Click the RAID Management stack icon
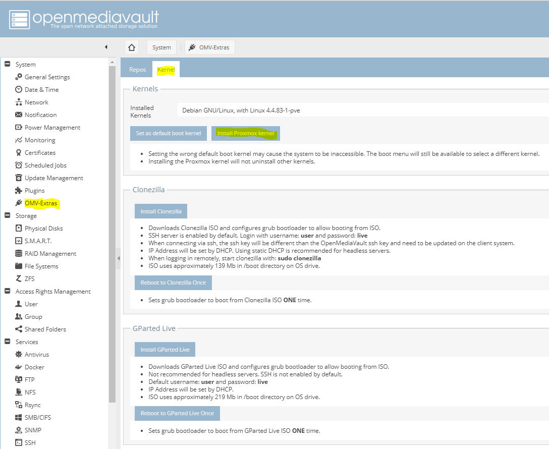Image resolution: width=549 pixels, height=449 pixels. click(19, 253)
